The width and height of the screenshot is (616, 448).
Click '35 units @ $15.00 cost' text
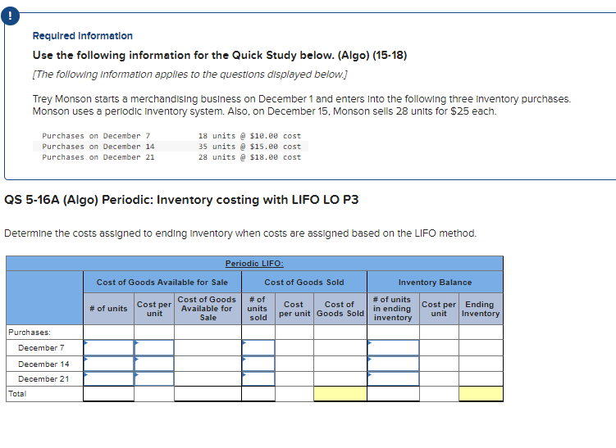click(249, 147)
